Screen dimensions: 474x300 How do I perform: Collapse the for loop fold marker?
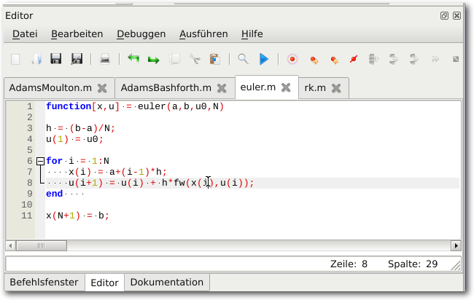[x=40, y=161]
